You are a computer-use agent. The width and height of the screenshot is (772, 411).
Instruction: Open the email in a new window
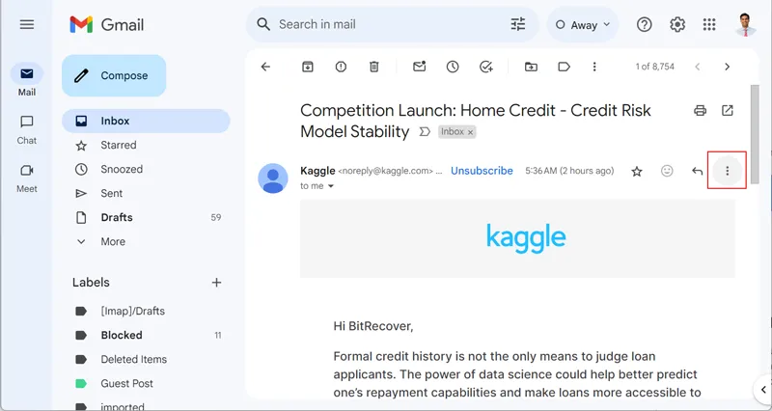pos(728,110)
